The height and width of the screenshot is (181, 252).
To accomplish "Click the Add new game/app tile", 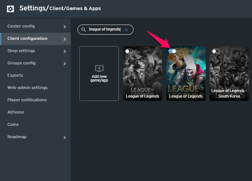I will (x=99, y=74).
